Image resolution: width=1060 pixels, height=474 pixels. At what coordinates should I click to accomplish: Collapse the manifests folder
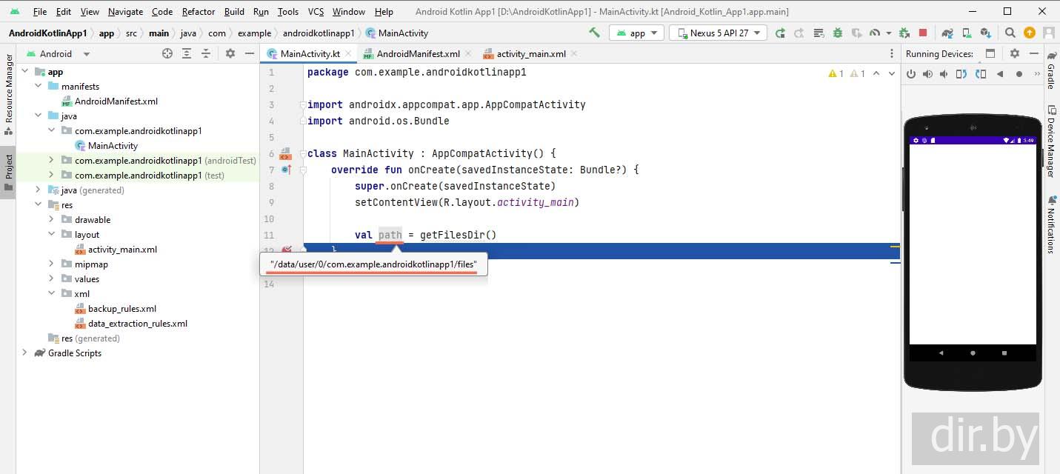39,87
